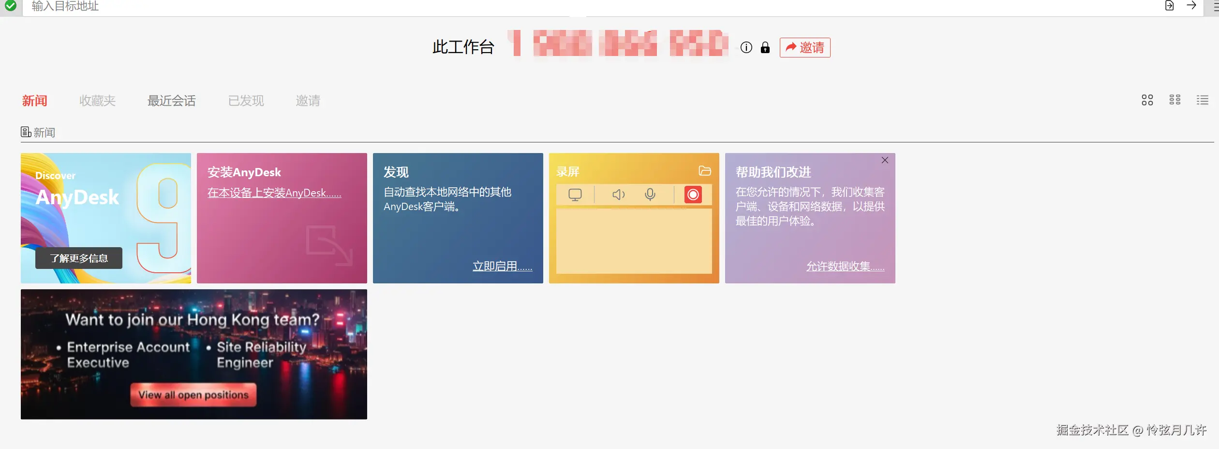
Task: Click the 安装AnyDesk card title
Action: (x=244, y=172)
